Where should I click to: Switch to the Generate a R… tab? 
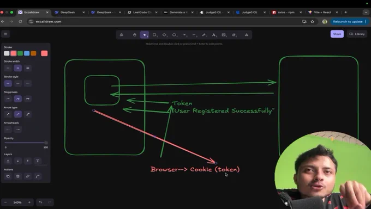point(178,13)
